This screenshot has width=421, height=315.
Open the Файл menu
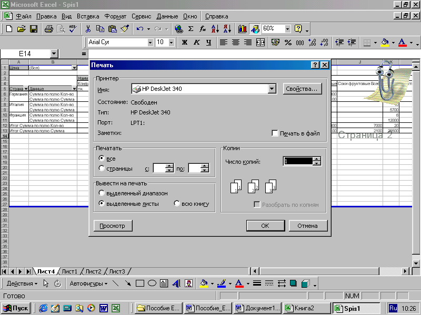(23, 16)
